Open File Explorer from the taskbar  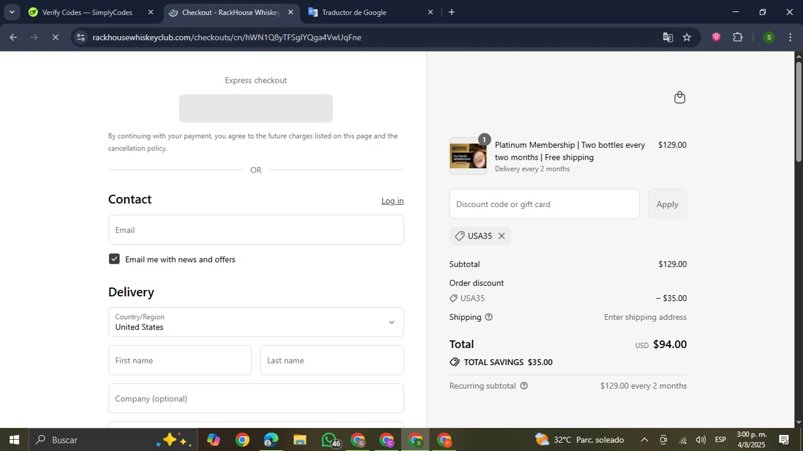[300, 440]
